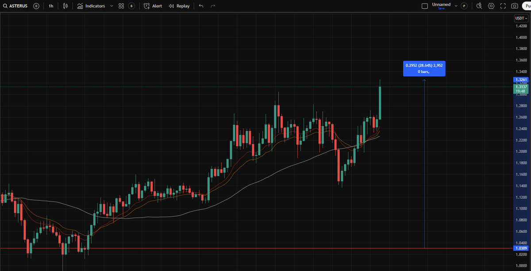The width and height of the screenshot is (531, 271).
Task: Open the multi-chart layout selector
Action: click(x=121, y=6)
